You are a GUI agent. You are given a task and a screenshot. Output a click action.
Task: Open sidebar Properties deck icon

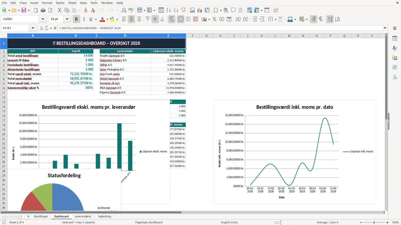pos(395,39)
